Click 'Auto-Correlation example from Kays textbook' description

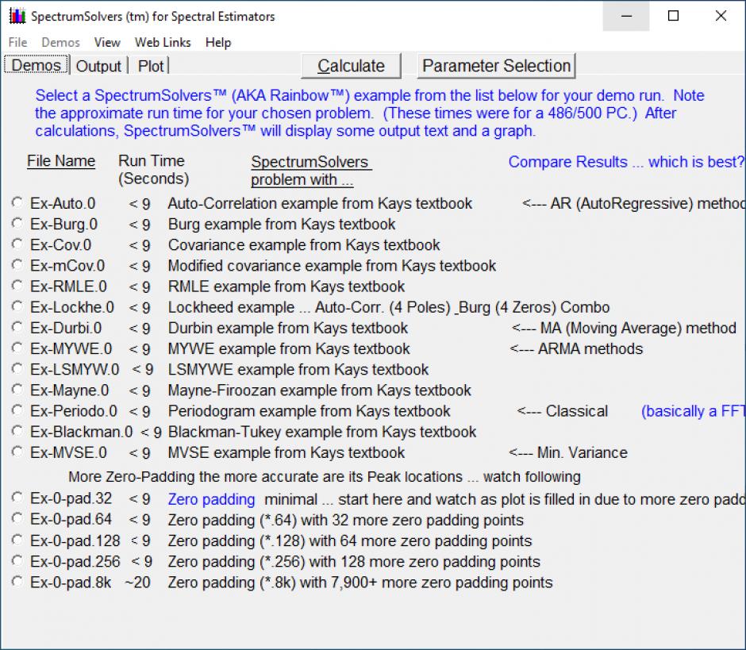tap(320, 203)
